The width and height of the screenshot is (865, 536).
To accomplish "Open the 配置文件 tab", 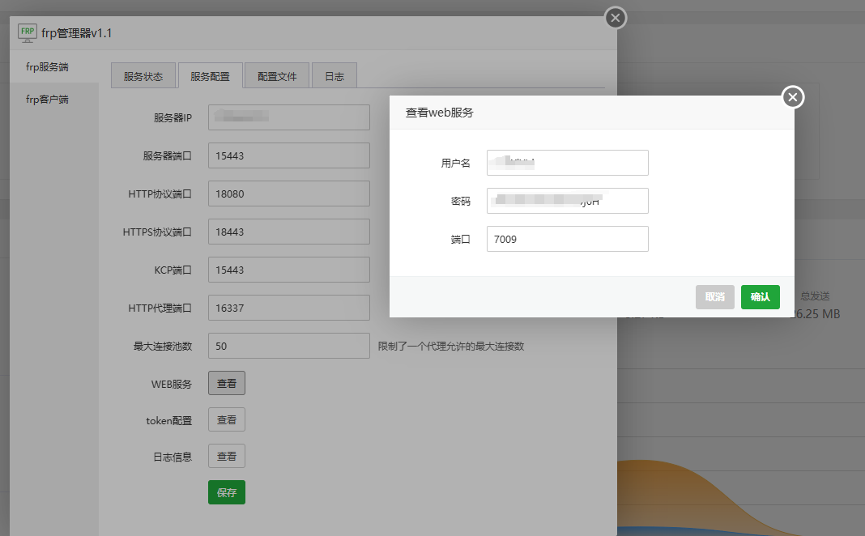I will pyautogui.click(x=277, y=76).
